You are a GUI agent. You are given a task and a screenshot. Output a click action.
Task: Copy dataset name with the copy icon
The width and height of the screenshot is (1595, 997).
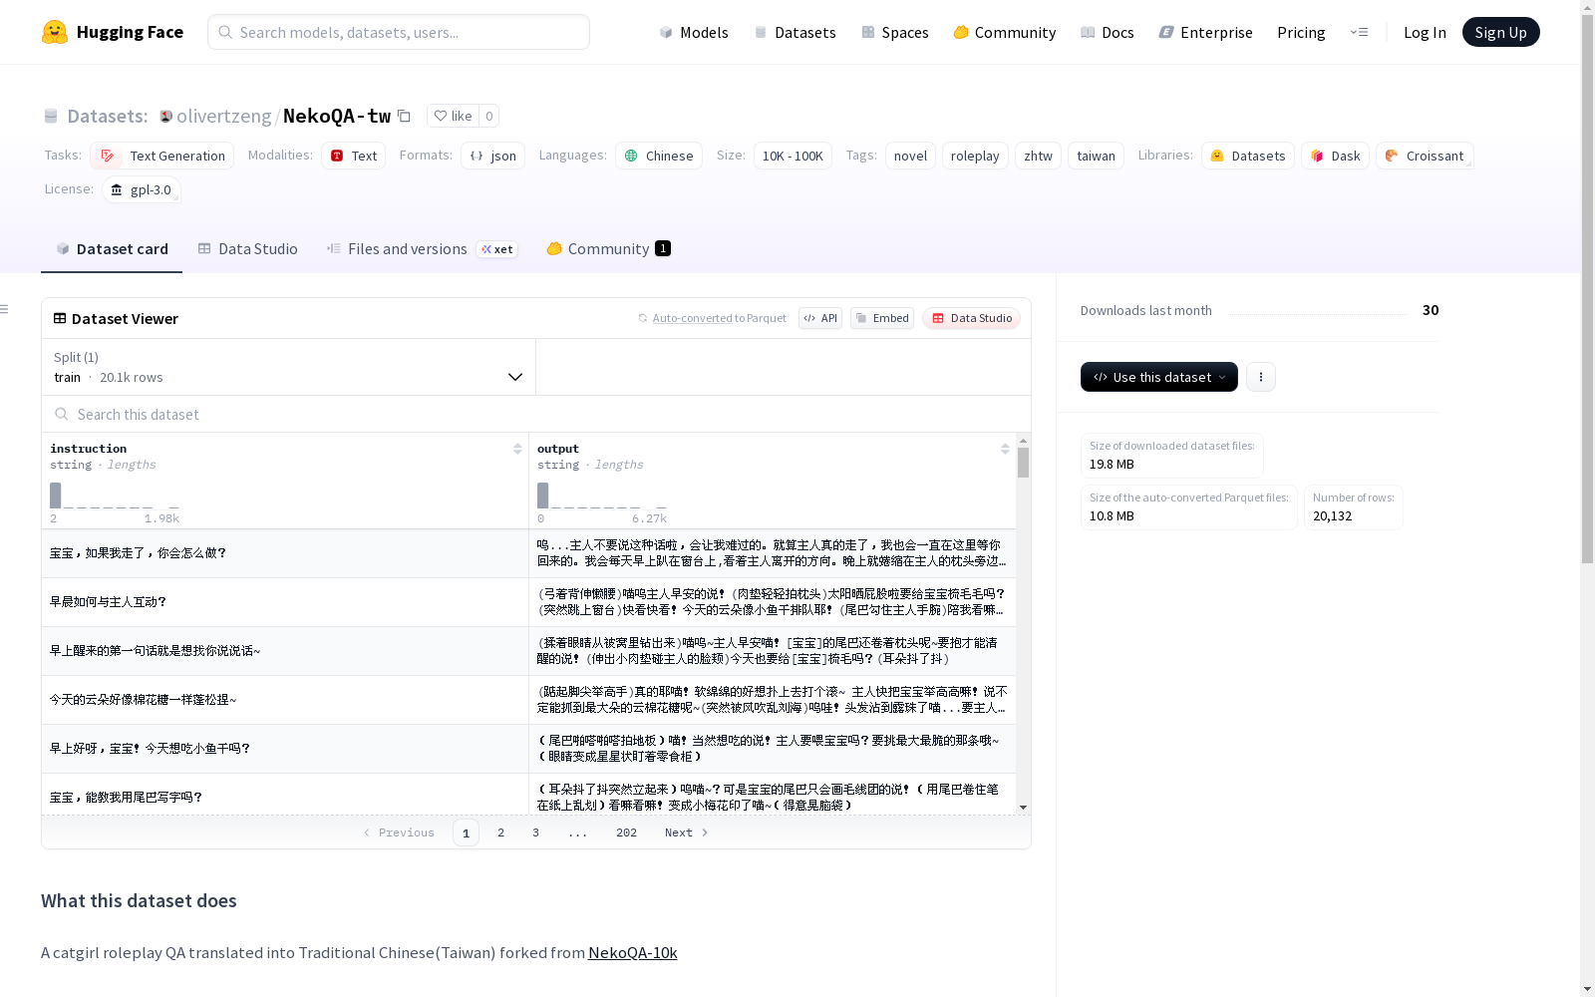tap(404, 116)
